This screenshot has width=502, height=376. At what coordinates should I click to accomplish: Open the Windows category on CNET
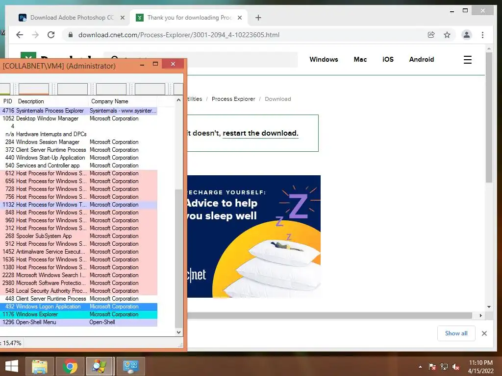(324, 59)
